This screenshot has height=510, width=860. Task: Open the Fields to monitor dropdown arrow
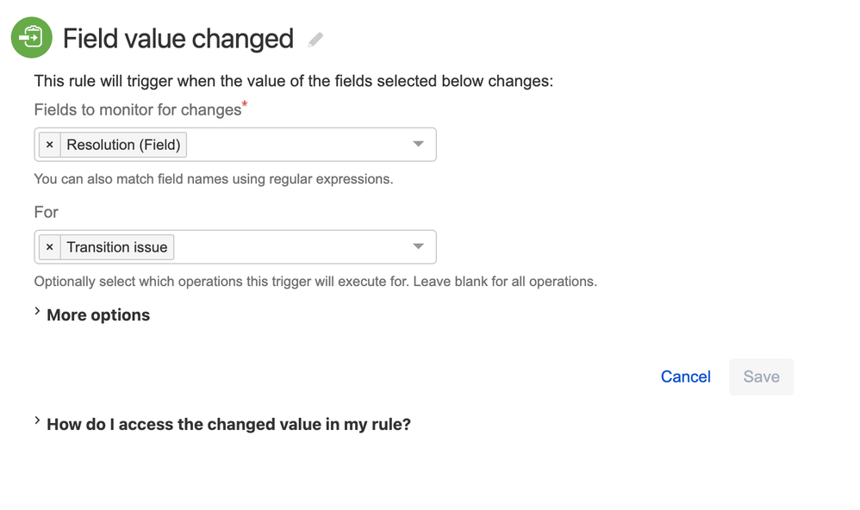point(418,145)
